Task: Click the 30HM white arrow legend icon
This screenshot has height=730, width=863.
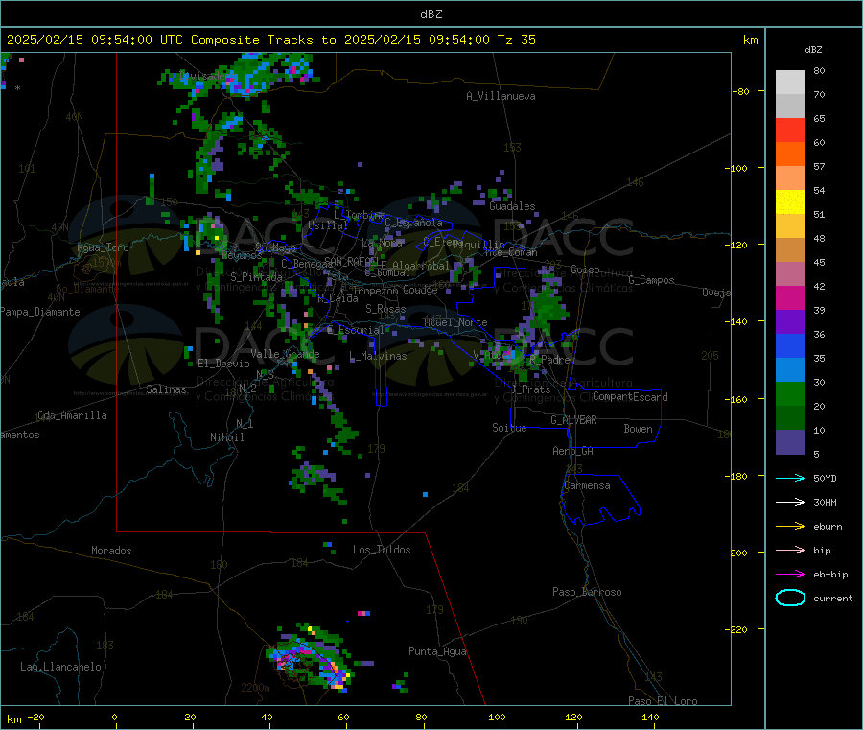Action: (x=790, y=502)
